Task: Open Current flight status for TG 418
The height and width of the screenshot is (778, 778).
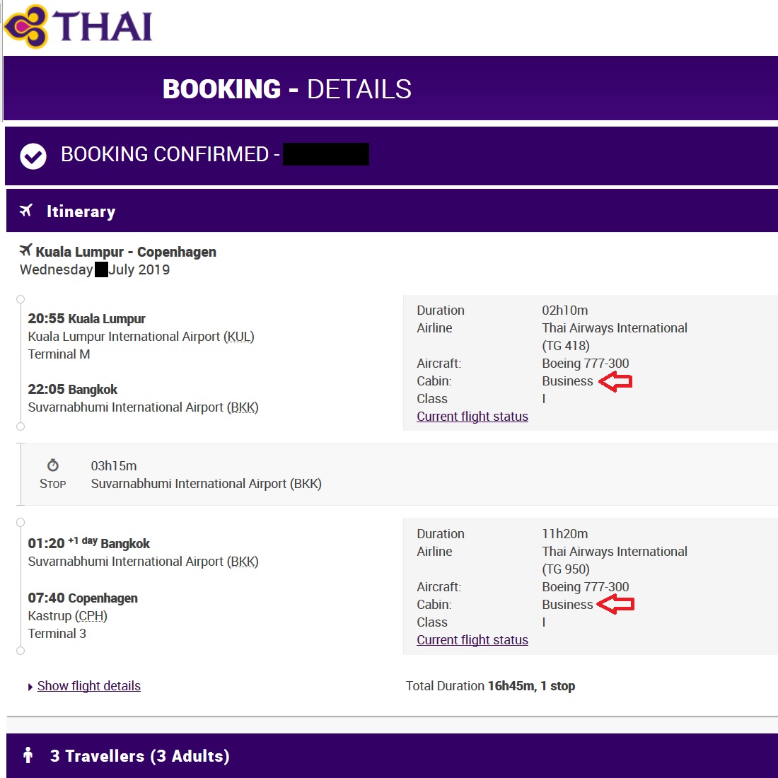Action: click(x=472, y=417)
